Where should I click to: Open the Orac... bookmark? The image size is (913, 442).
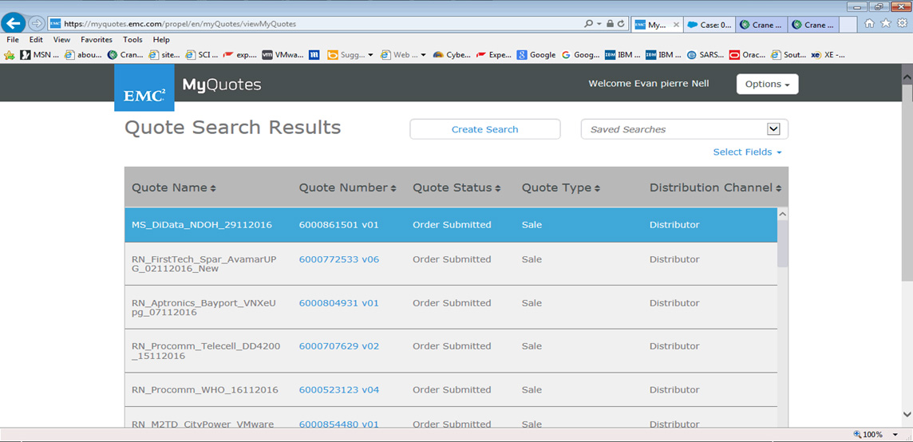(748, 55)
